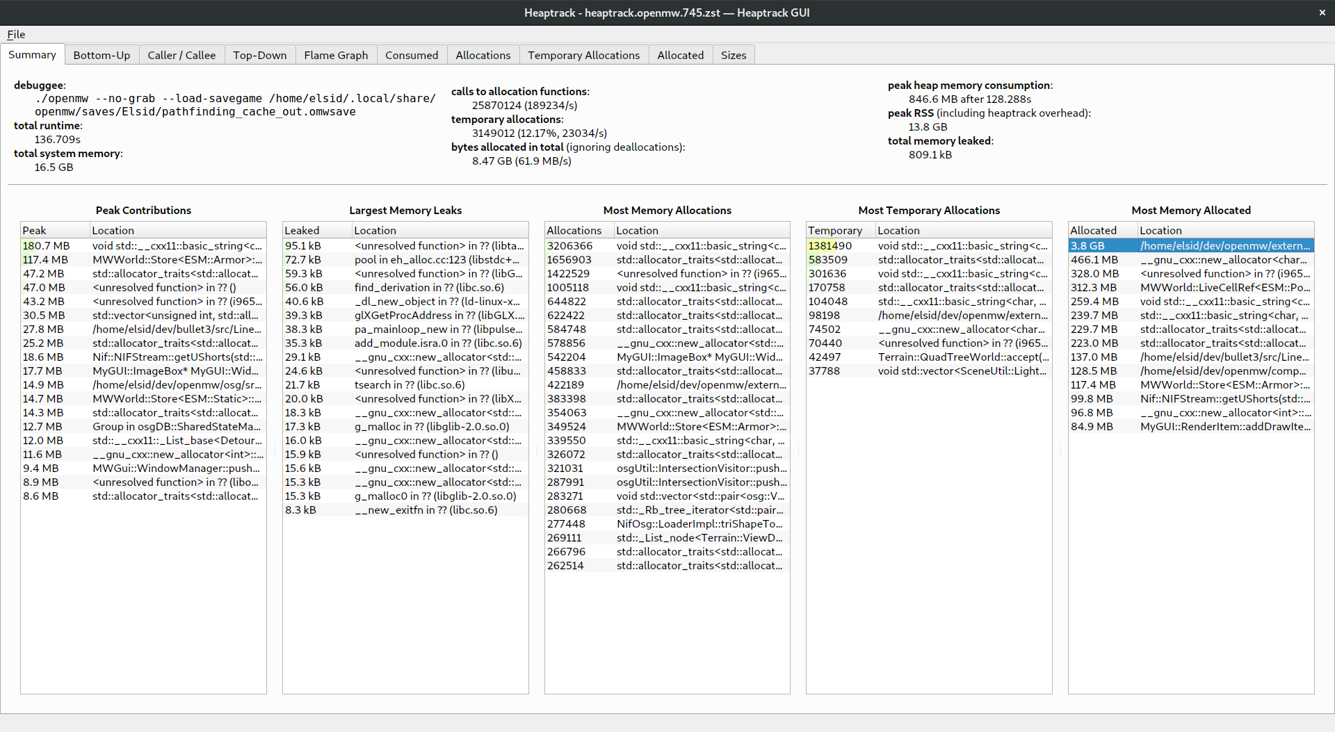Viewport: 1335px width, 732px height.
Task: Select the 8.3 kB __new_exitfn leak row
Action: 405,510
